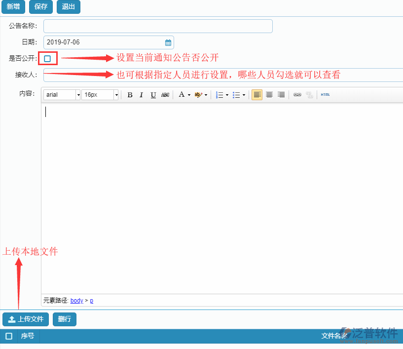The height and width of the screenshot is (349, 403).
Task: Select the body link in element path
Action: [76, 300]
